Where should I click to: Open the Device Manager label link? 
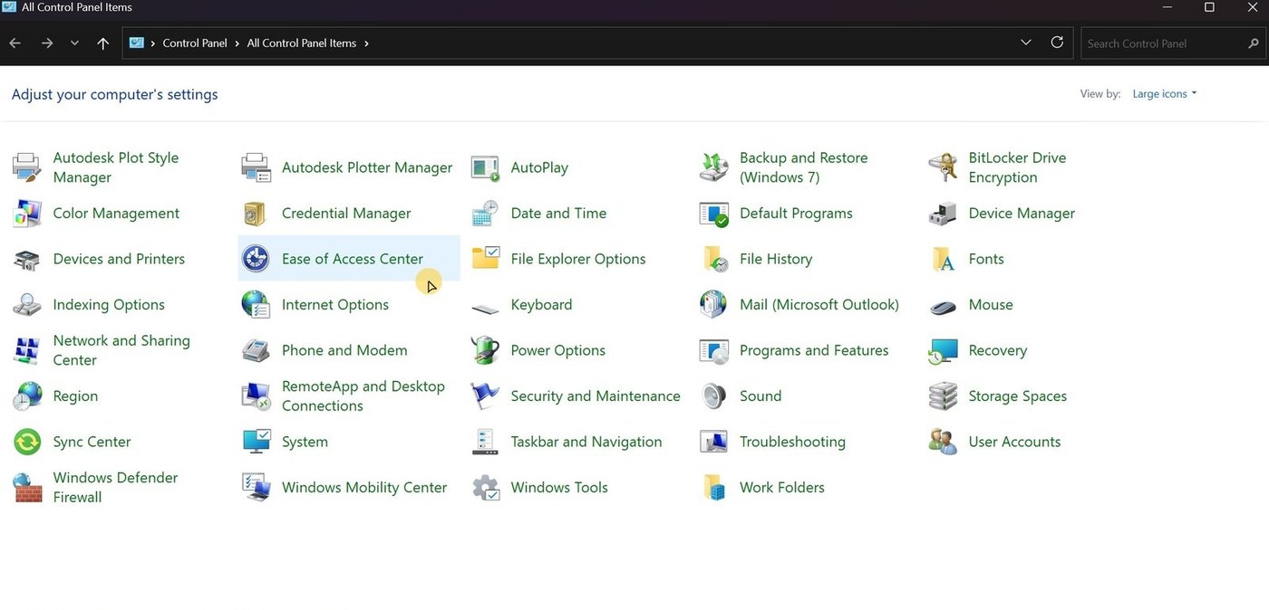[x=1022, y=214]
